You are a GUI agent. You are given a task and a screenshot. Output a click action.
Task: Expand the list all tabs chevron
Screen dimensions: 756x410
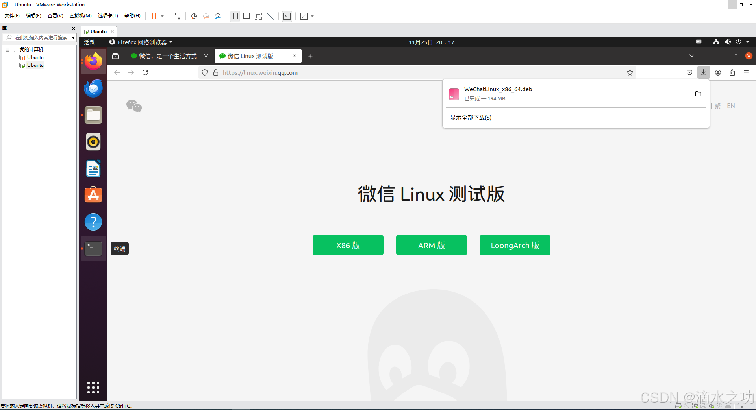pos(692,56)
